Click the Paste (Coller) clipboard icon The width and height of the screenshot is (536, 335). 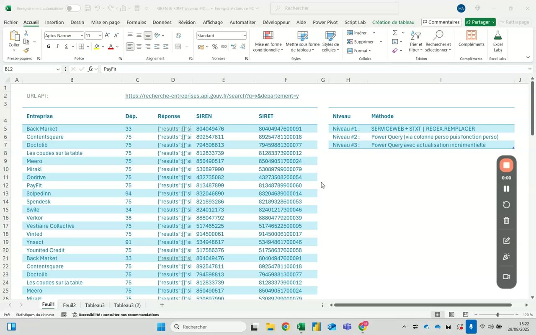click(x=14, y=36)
